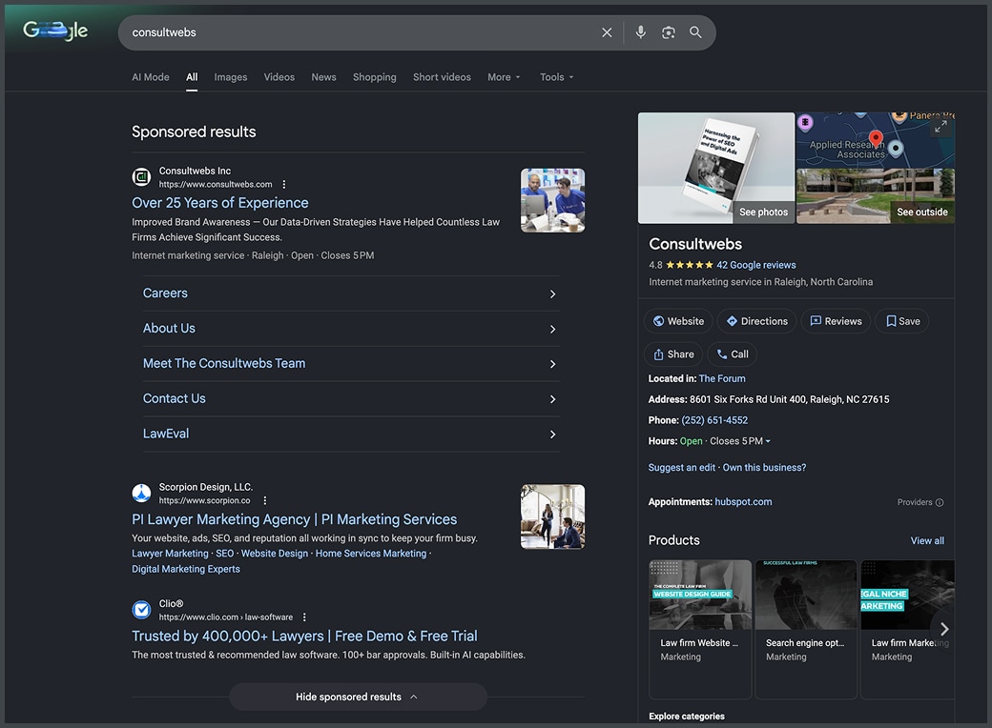Click Hide sponsored results
The height and width of the screenshot is (728, 992).
(x=358, y=697)
